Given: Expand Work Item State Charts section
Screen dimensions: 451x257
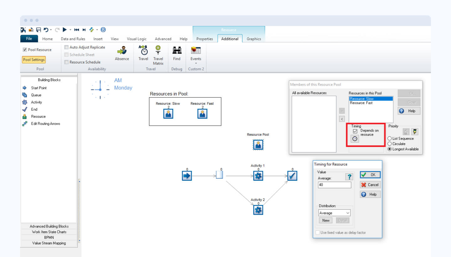Looking at the screenshot, I should 49,232.
